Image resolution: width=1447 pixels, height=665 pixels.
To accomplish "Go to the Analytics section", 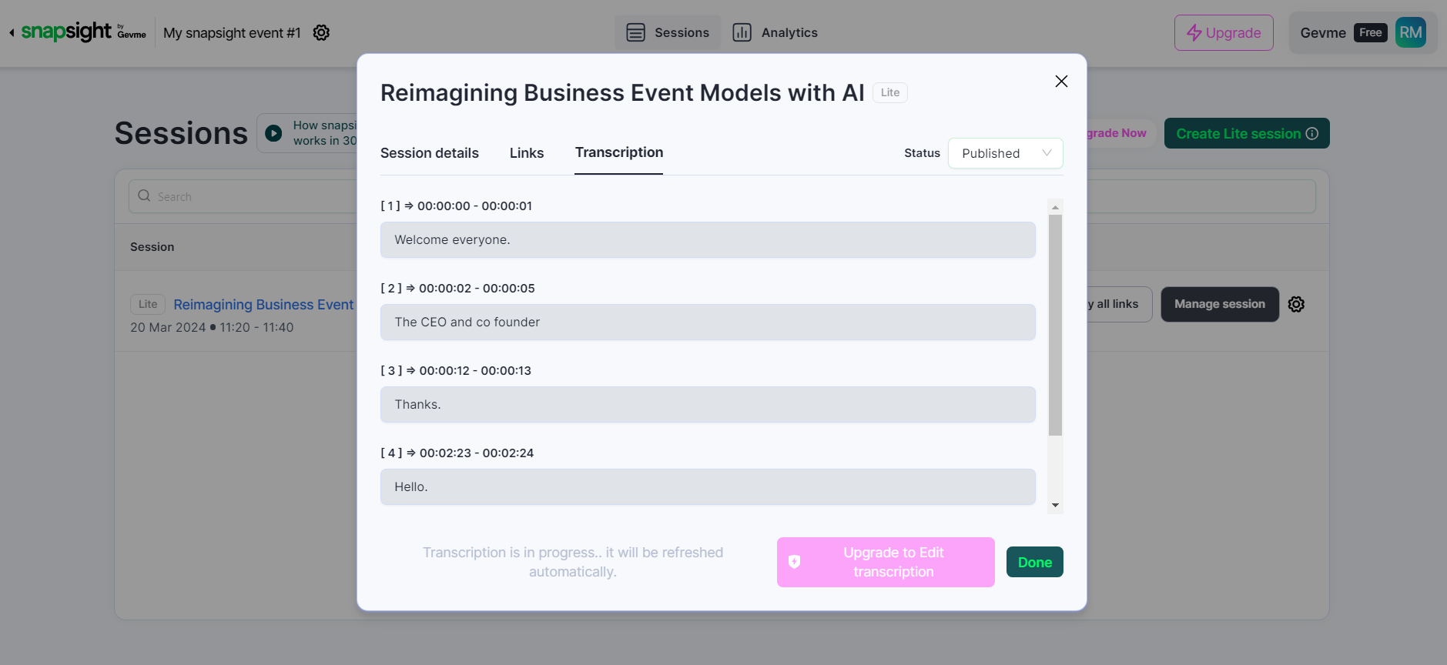I will tap(775, 33).
